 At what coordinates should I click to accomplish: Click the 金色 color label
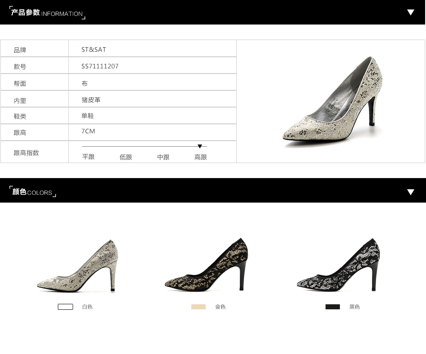(x=220, y=307)
